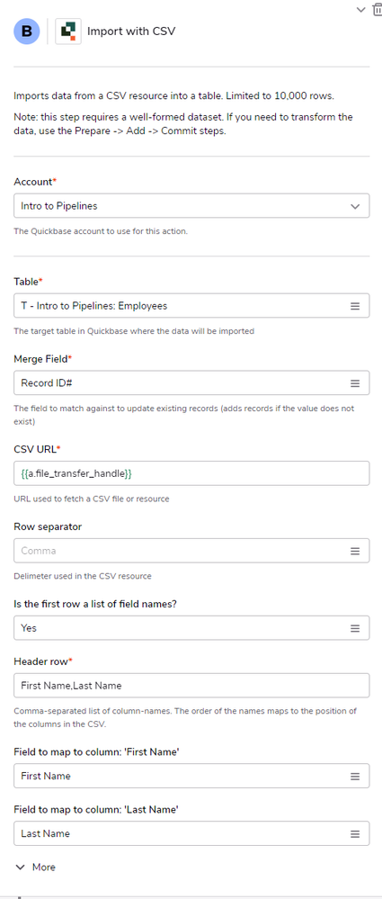This screenshot has width=382, height=899.
Task: Click the Quickbase channel icon beside Import with CSV
Action: click(68, 31)
